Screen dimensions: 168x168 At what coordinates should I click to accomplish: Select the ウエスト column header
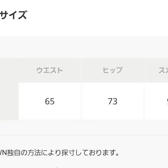coord(50,71)
